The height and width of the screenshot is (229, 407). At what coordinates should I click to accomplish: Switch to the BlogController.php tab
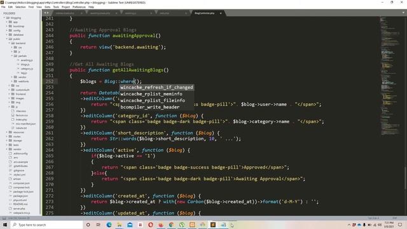[x=205, y=13]
